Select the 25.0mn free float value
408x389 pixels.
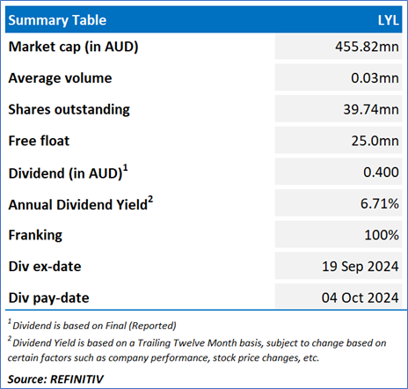375,141
